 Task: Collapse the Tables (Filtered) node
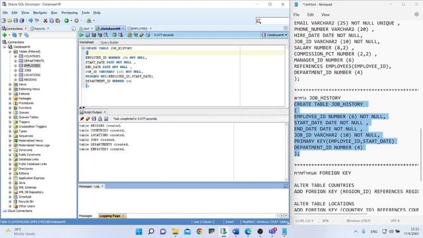click(10, 52)
